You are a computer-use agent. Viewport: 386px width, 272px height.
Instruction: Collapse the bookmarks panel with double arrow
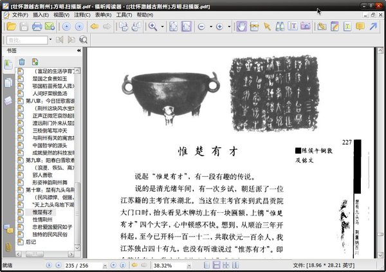click(x=78, y=50)
